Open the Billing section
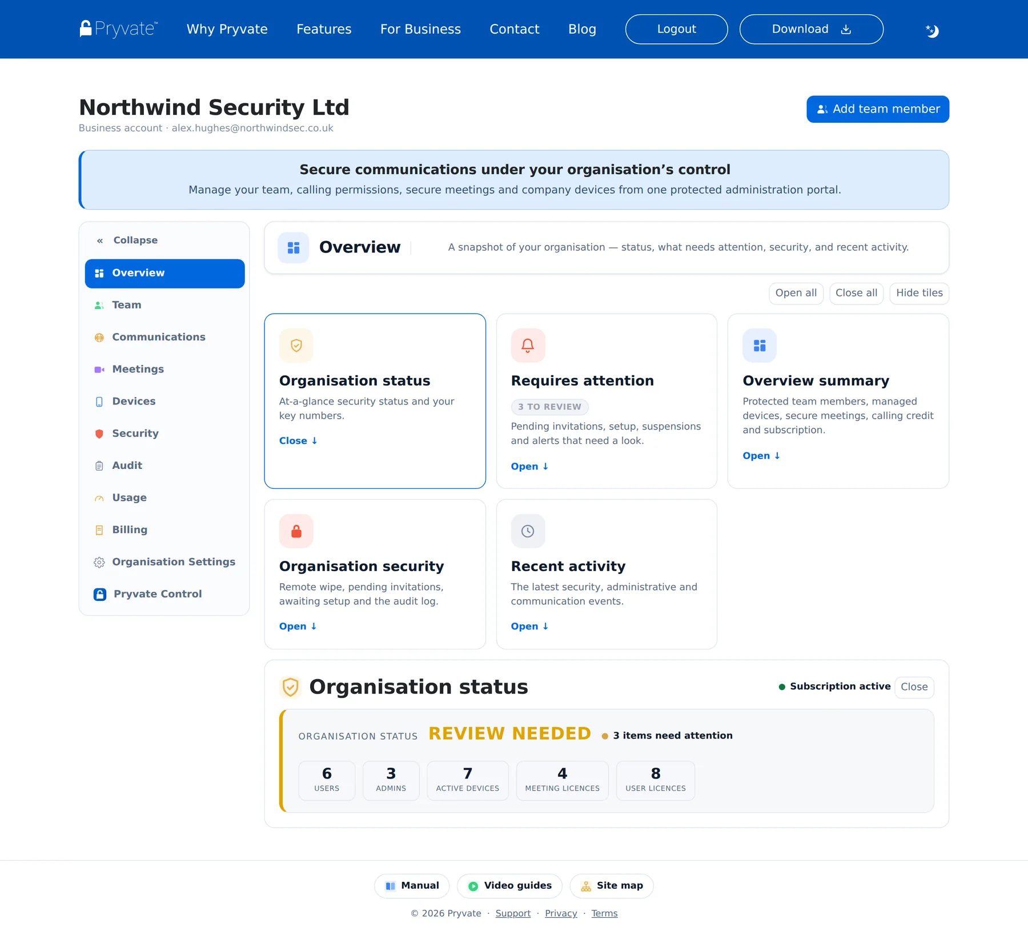Screen dimensions: 1028x935 click(165, 530)
